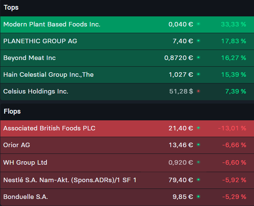Open WH Group Ltd stock details
This screenshot has height=206, width=254.
[25, 162]
